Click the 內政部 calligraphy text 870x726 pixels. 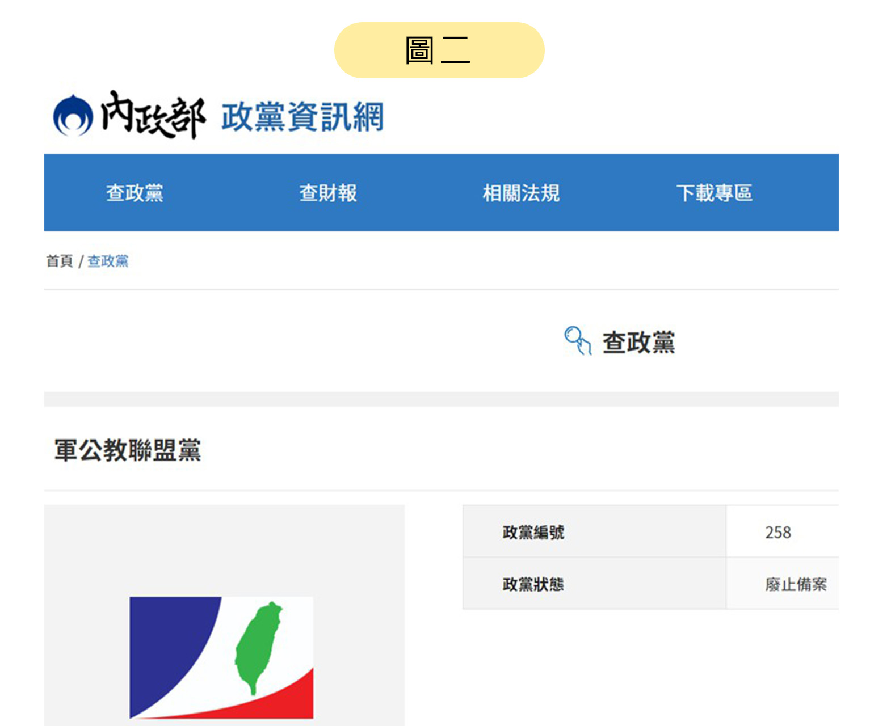tap(153, 115)
